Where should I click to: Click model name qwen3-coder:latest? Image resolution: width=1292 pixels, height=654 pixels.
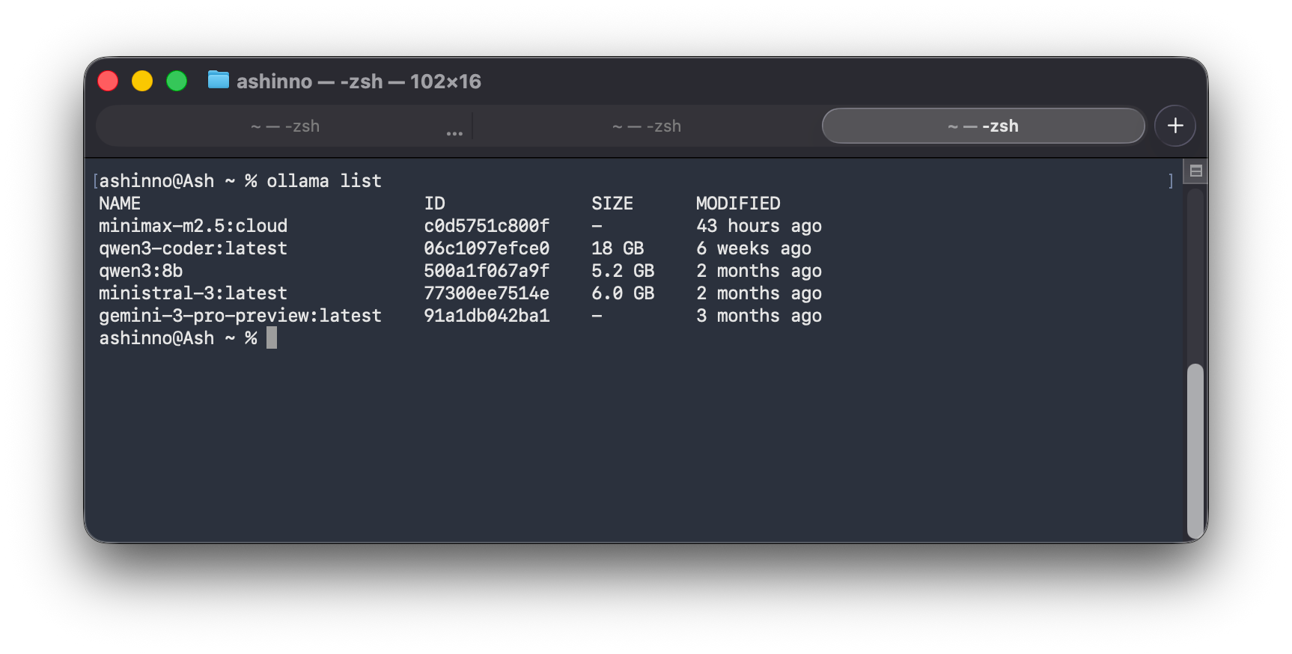[193, 248]
